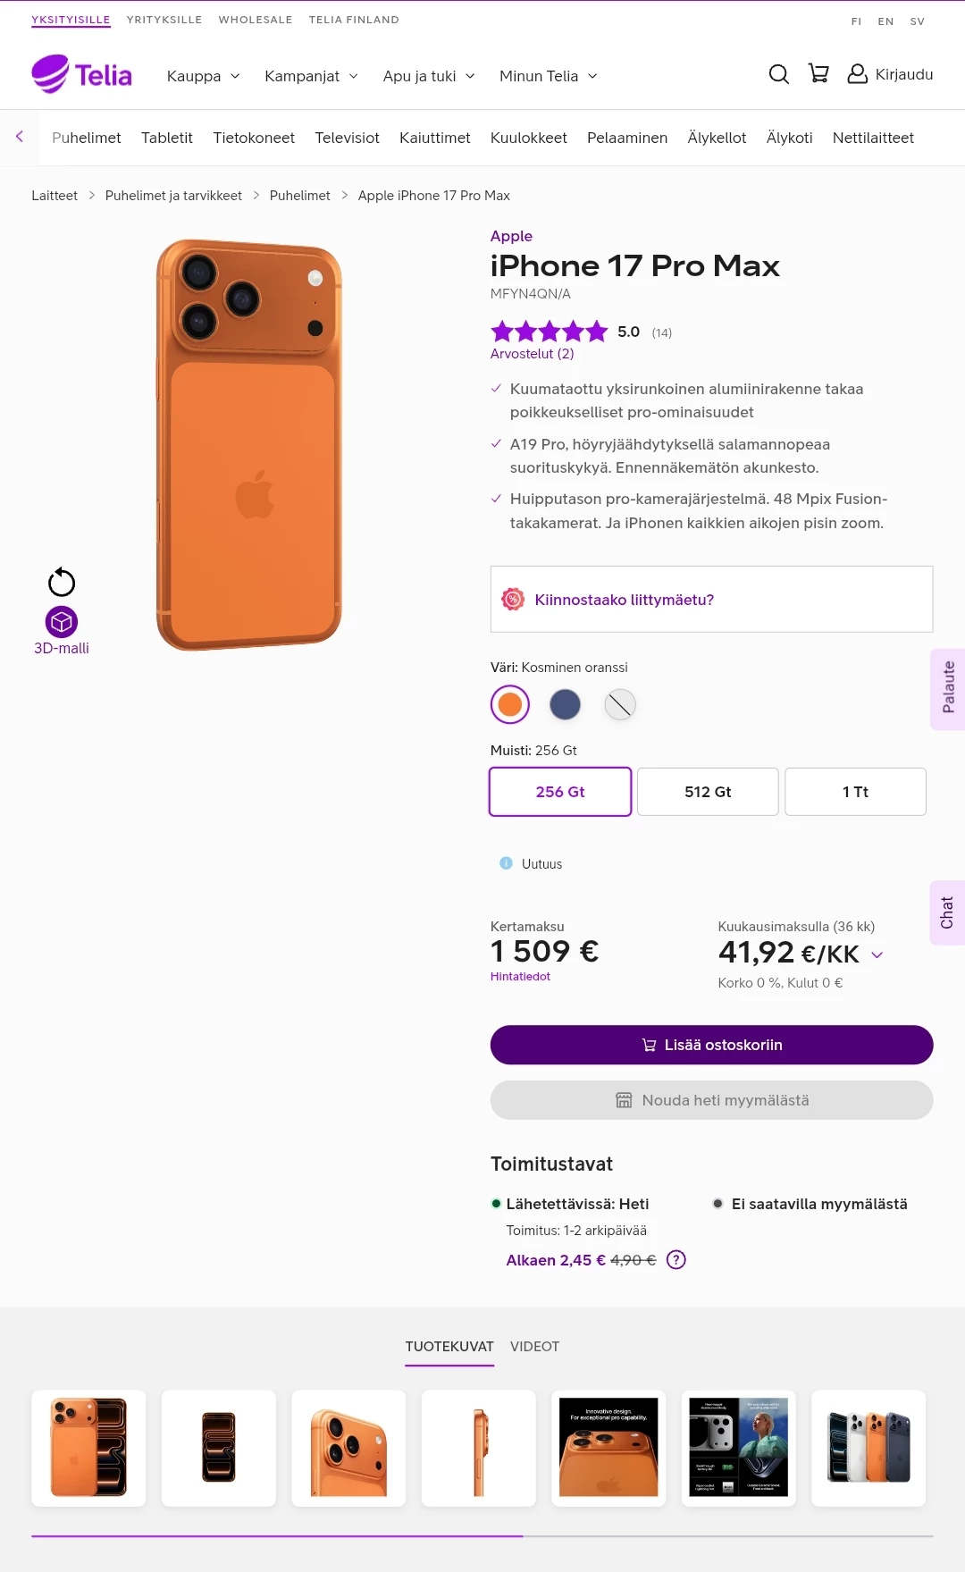Click the Telia logo
Screen dimensions: 965x1572
pyautogui.click(x=82, y=75)
